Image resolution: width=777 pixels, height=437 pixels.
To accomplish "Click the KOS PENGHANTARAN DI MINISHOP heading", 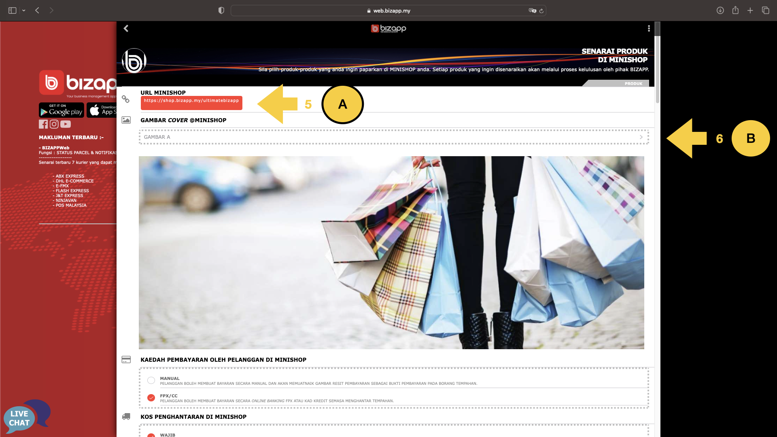I will click(193, 417).
